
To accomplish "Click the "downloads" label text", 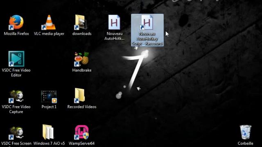I will pos(82,33).
